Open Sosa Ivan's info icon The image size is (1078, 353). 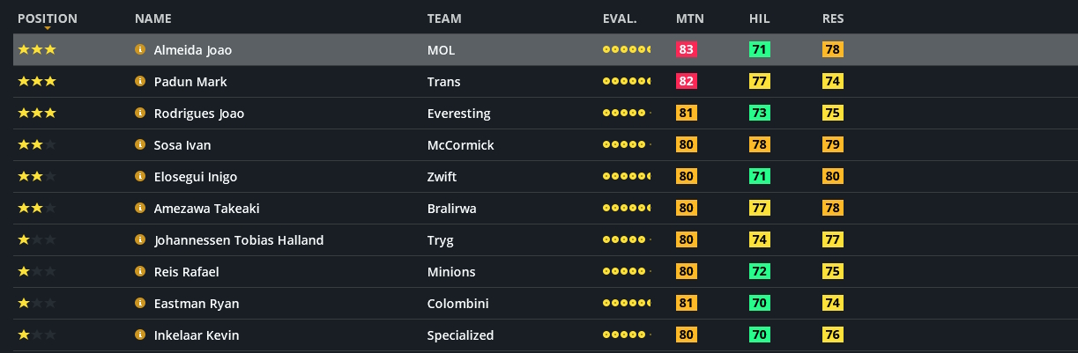coord(139,145)
